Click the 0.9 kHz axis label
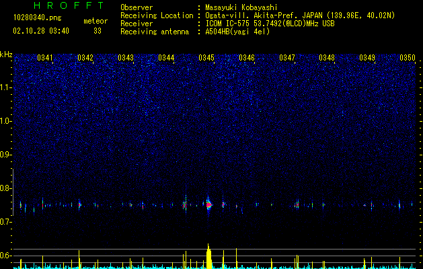This screenshot has height=269, width=423. point(5,155)
